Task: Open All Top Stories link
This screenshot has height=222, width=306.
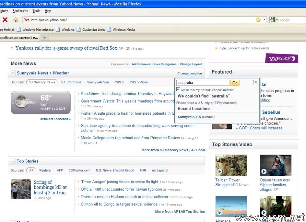Action: click(x=192, y=212)
